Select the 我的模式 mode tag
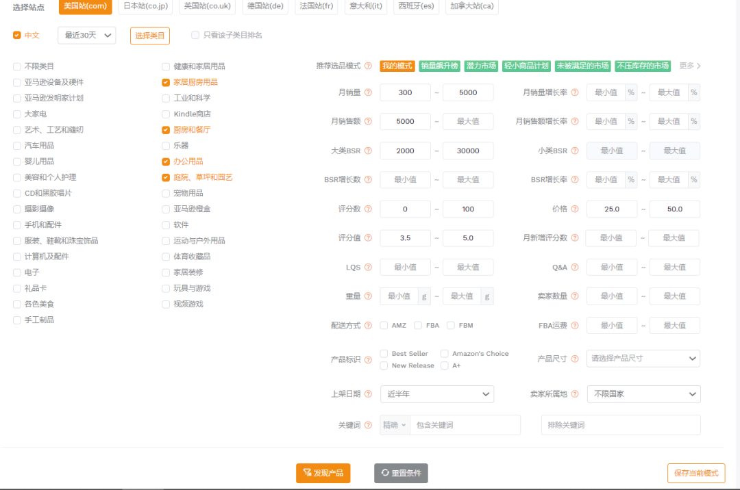This screenshot has height=490, width=740. click(397, 66)
